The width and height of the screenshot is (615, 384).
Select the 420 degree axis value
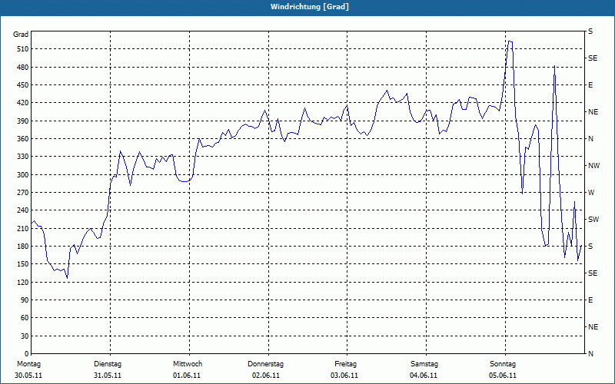(x=22, y=103)
